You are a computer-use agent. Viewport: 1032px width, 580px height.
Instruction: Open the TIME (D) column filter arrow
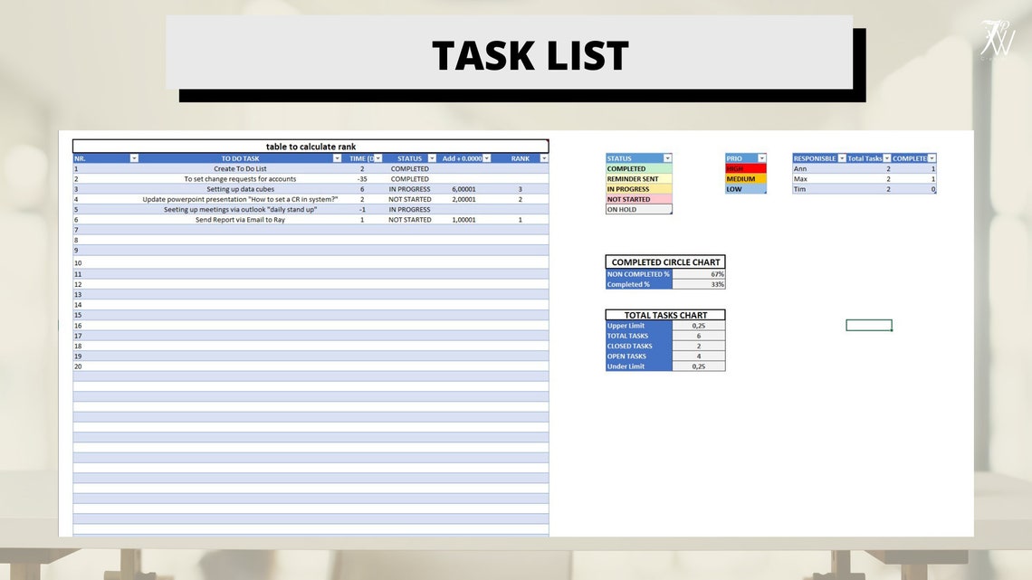pos(377,158)
